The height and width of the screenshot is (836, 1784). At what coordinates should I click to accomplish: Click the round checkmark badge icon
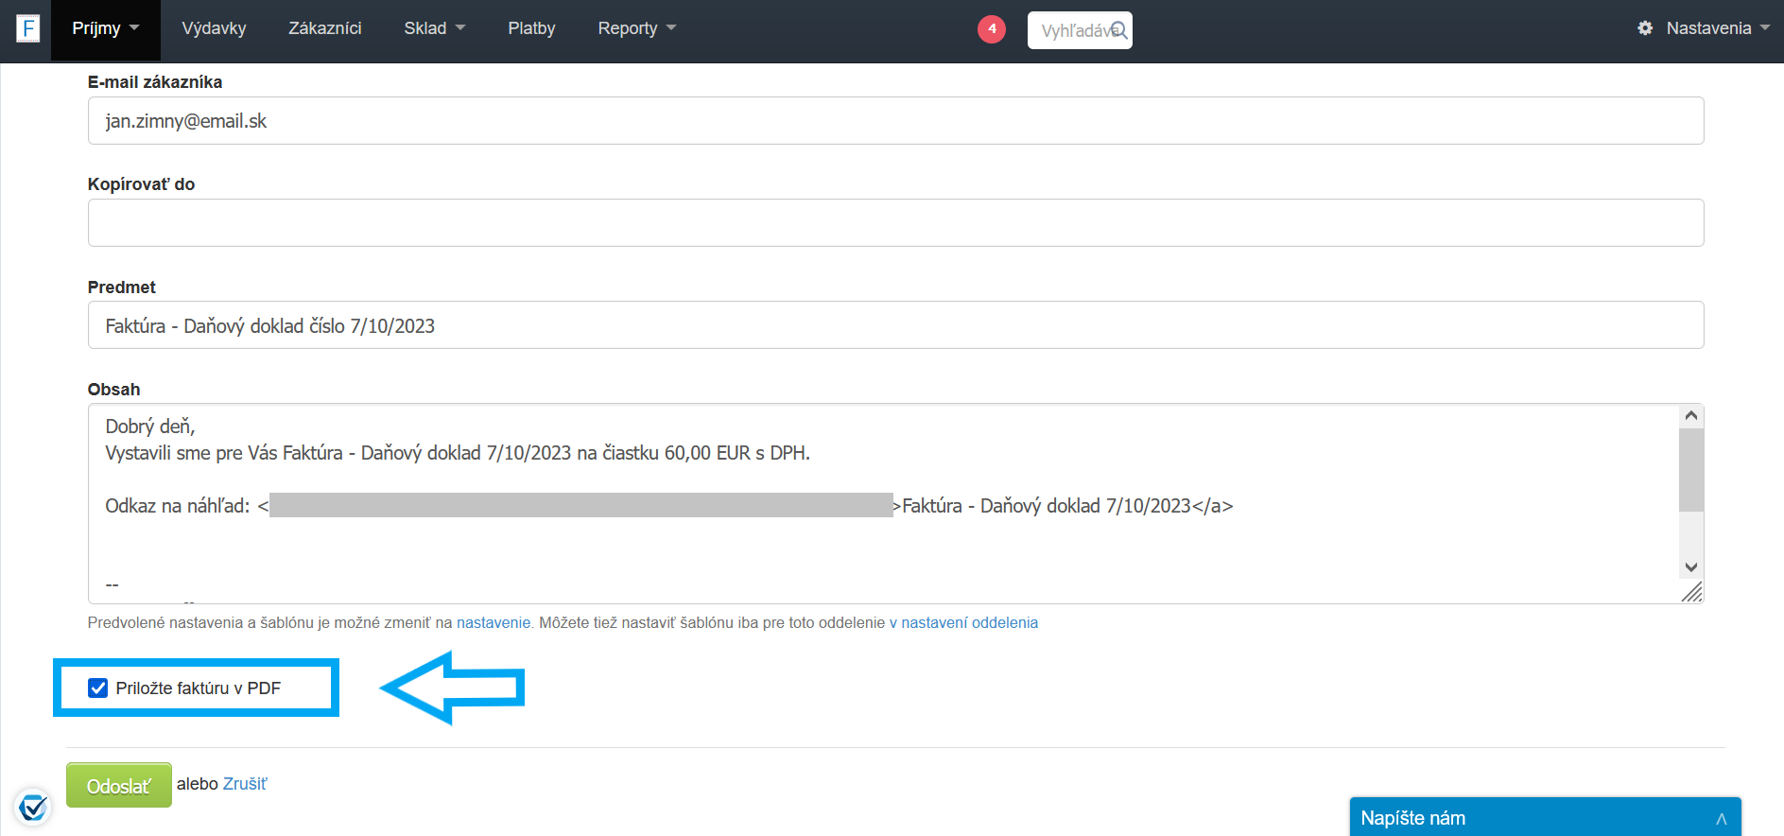click(x=33, y=808)
